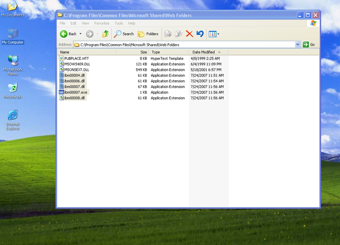Image resolution: width=340 pixels, height=245 pixels.
Task: Click the greyed Forward arrow button
Action: [90, 34]
